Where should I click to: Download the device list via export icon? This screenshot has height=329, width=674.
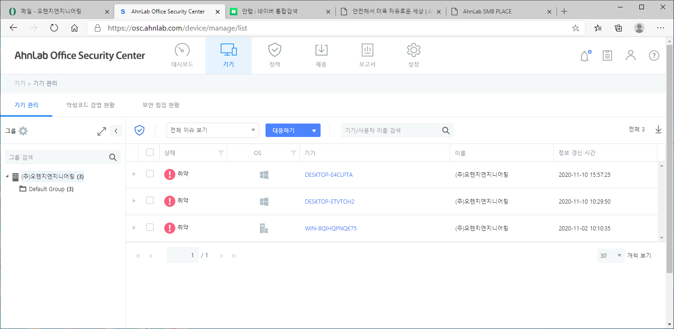[x=659, y=130]
